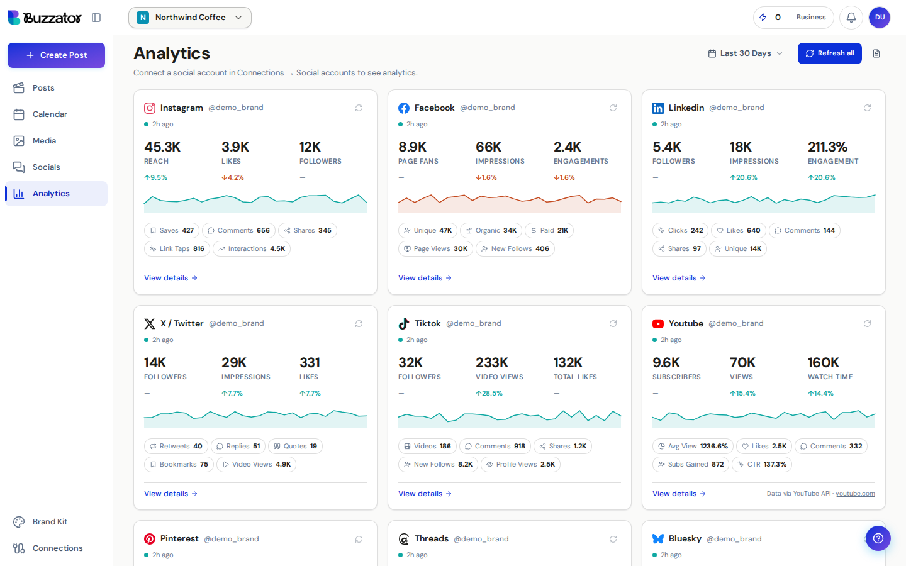Toggle the sidebar collapse icon
Screen dimensions: 906x566
coord(96,18)
